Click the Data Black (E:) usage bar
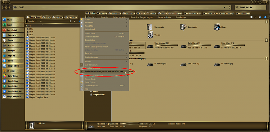 click(x=199, y=45)
